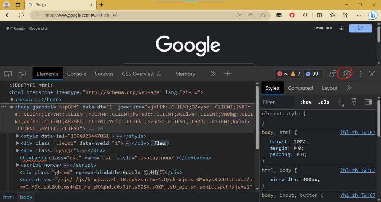This screenshot has width=381, height=202.
Task: Open the DevTools feedback people icon
Action: coord(333,74)
